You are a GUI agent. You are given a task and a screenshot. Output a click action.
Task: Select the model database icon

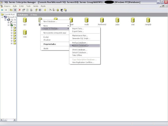coord(71,20)
